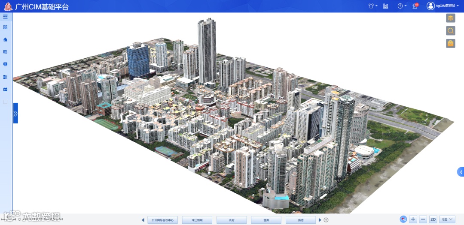Screen dimensions: 464x225
Task: Click the faint empty square sidebar icon
Action: [x=5, y=102]
